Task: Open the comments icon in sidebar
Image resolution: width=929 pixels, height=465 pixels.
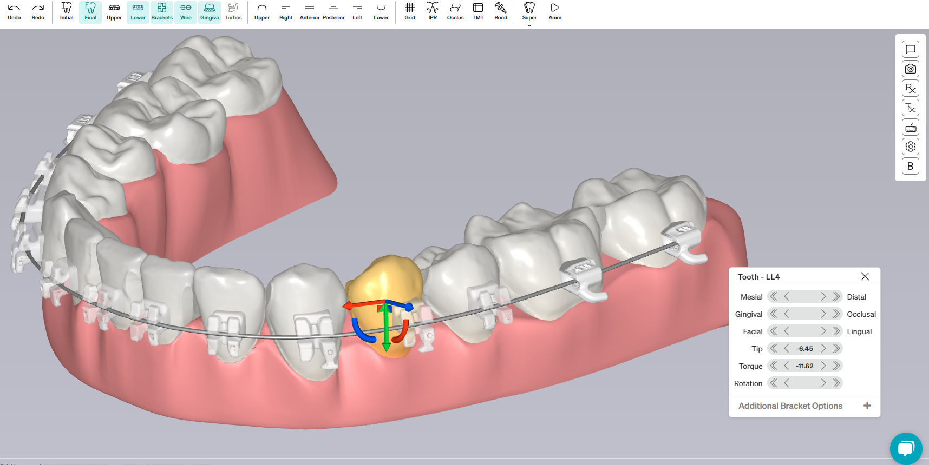Action: coord(911,49)
